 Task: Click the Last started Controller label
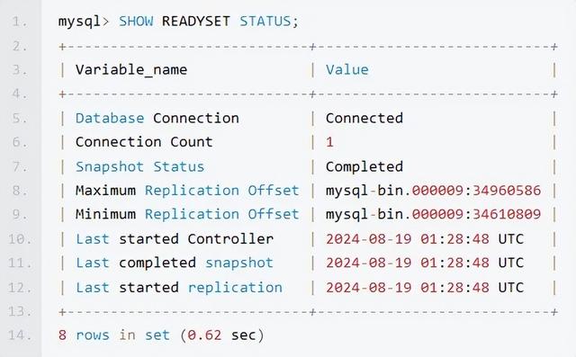click(175, 239)
